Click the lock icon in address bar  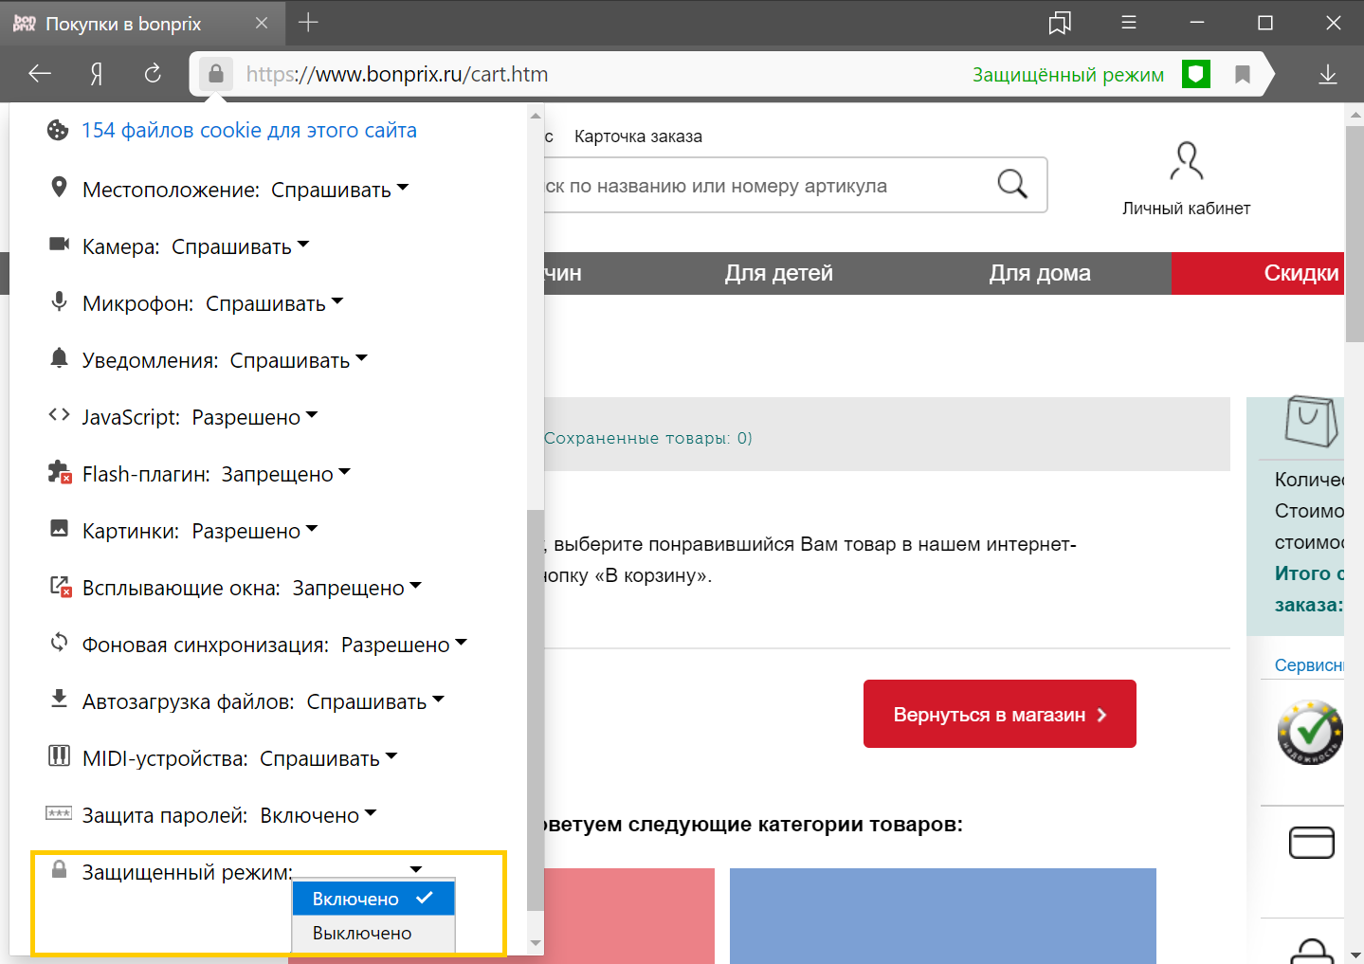click(216, 74)
